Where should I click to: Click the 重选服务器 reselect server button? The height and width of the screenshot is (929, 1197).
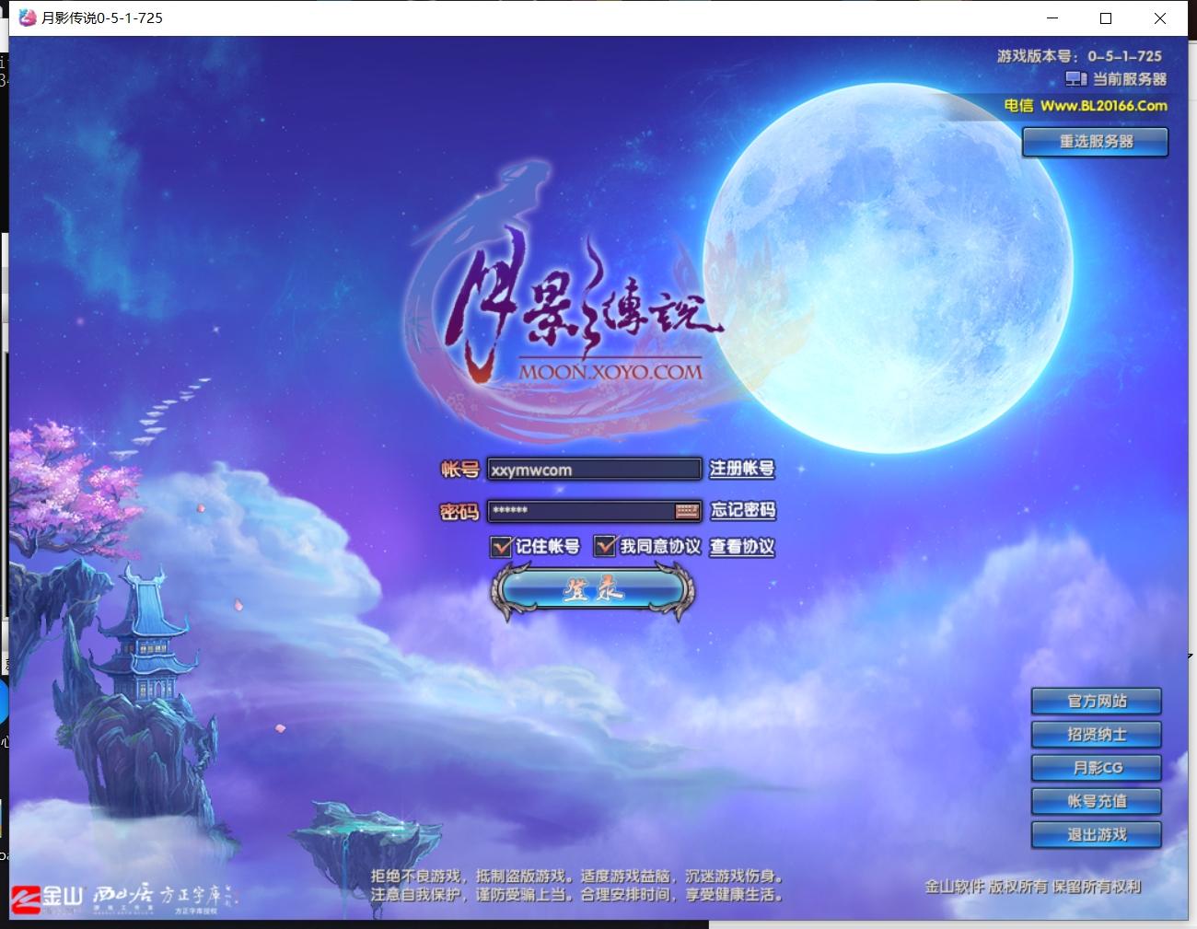[x=1095, y=143]
